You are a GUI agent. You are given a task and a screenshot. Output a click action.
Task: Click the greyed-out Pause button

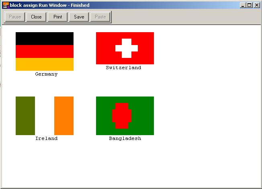15,17
